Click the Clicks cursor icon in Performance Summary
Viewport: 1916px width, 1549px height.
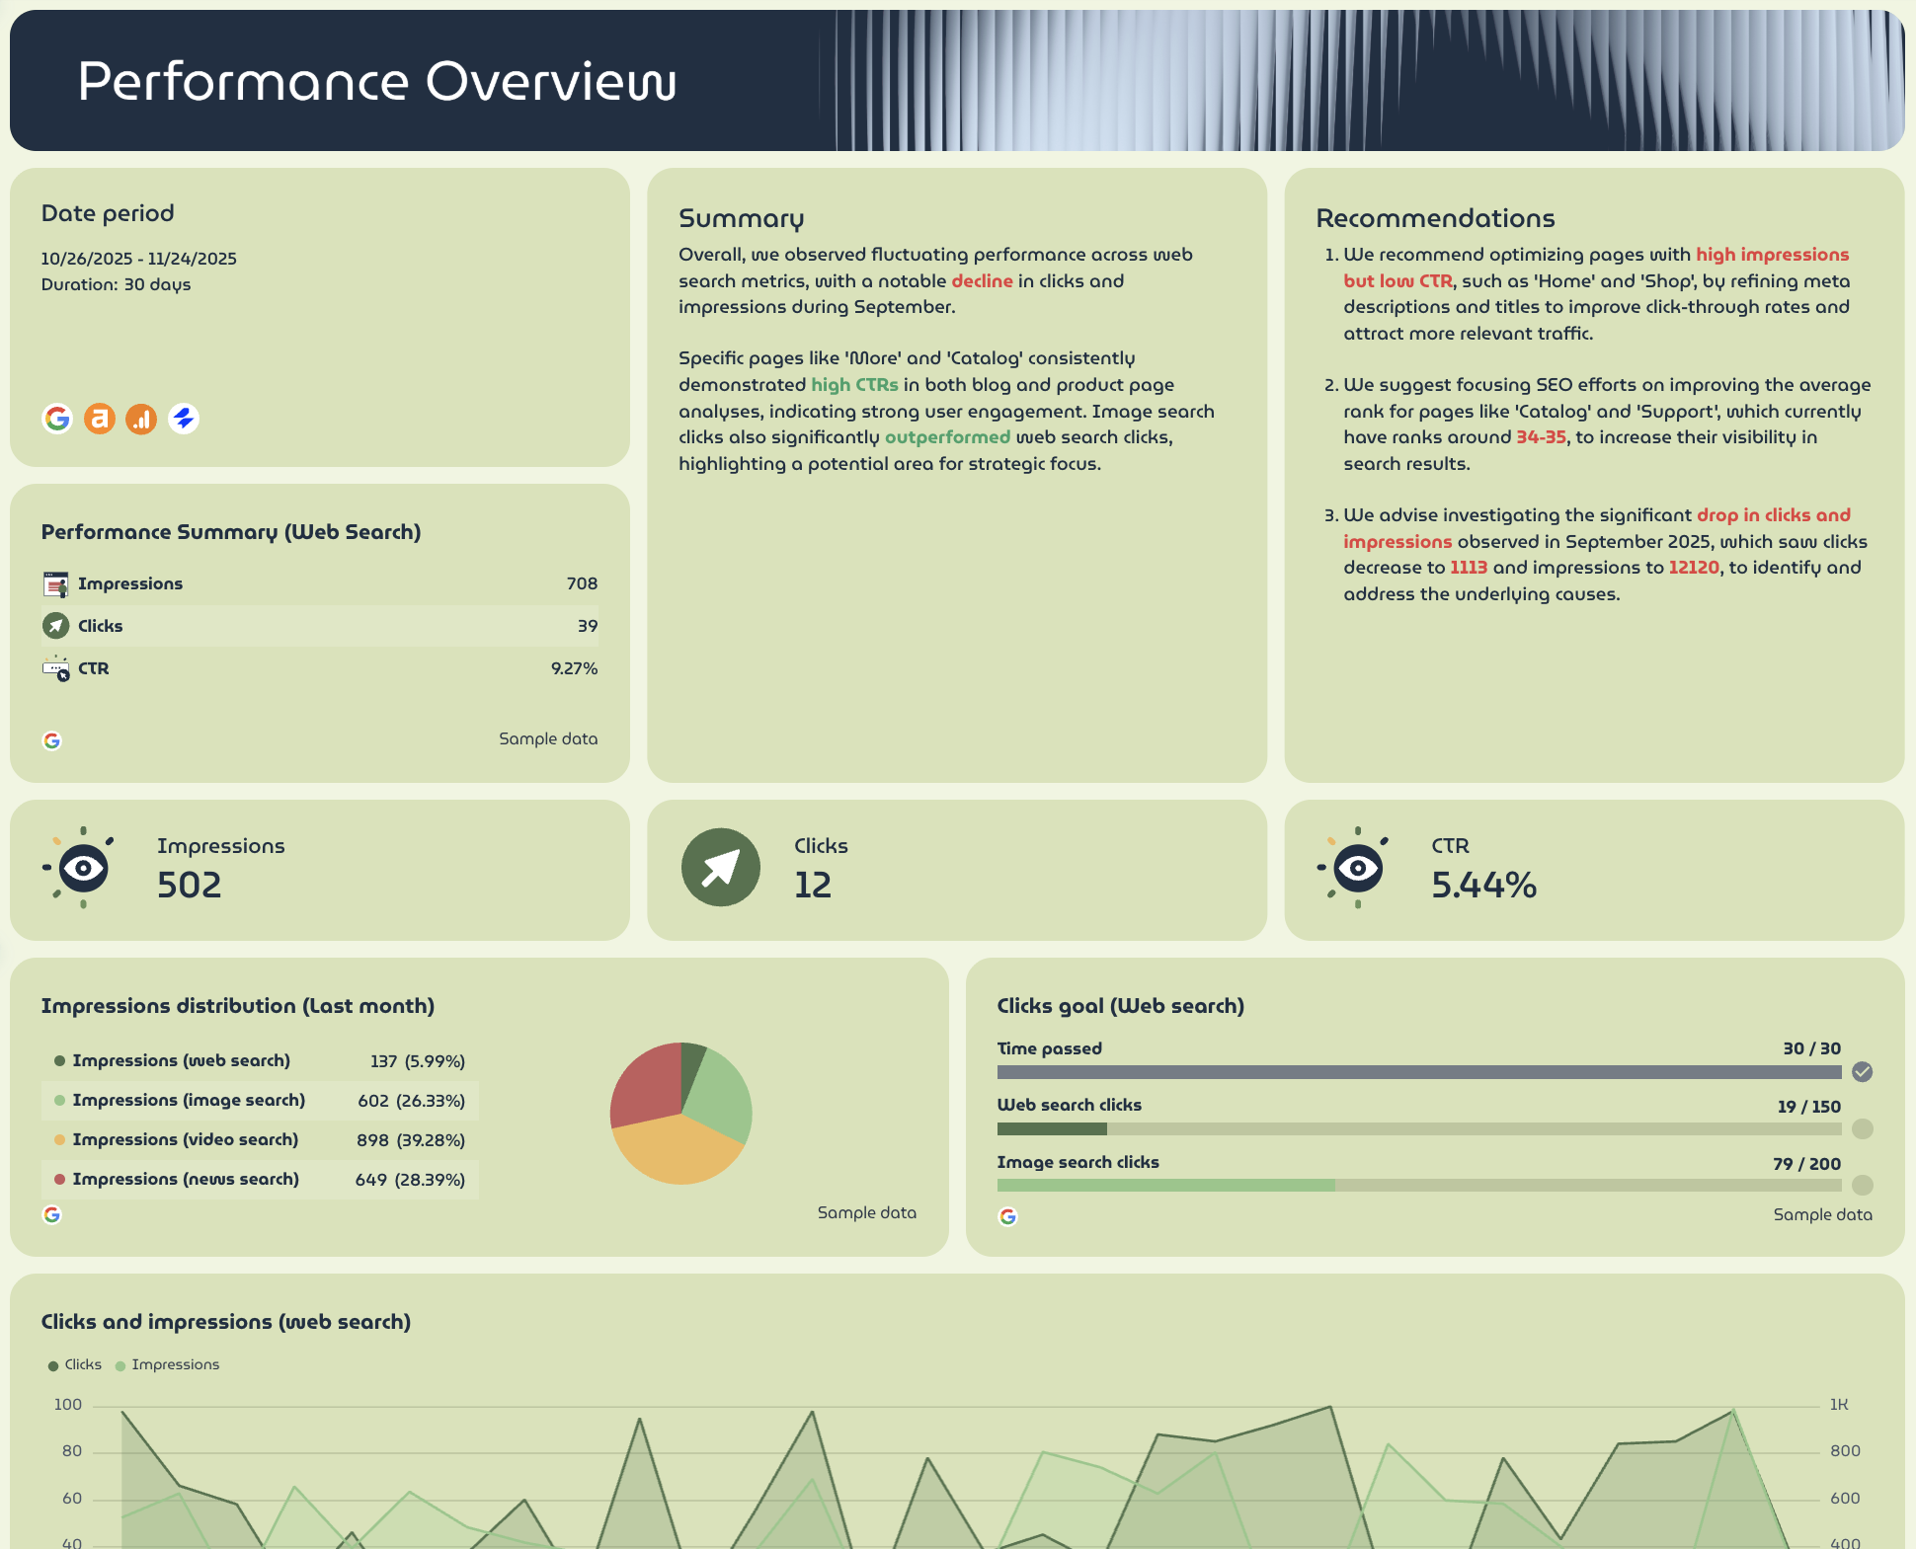click(54, 625)
